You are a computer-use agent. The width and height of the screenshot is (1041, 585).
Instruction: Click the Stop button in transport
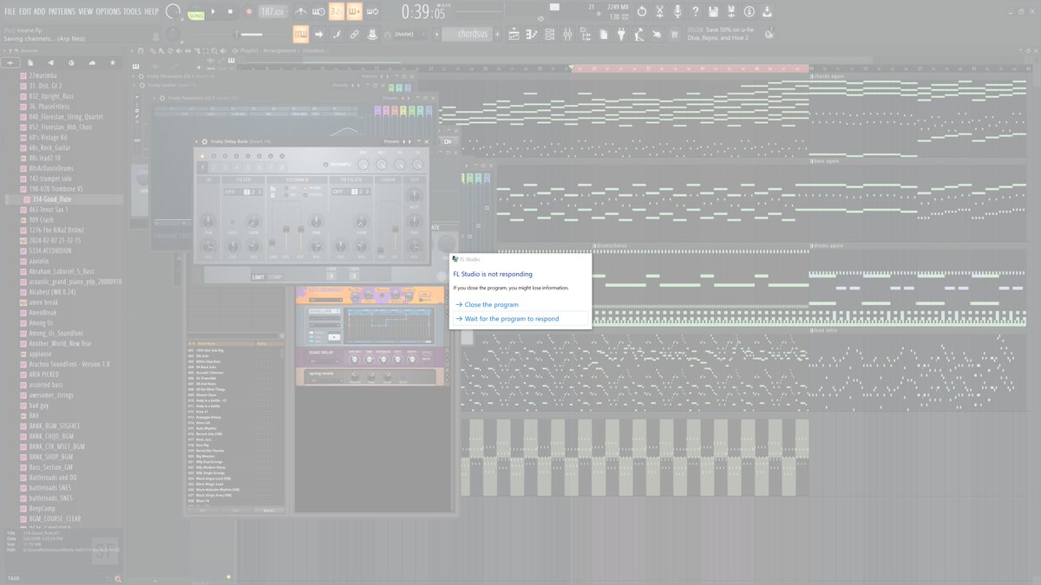231,11
